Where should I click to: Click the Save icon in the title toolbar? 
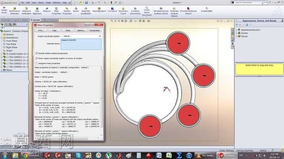click(x=87, y=2)
